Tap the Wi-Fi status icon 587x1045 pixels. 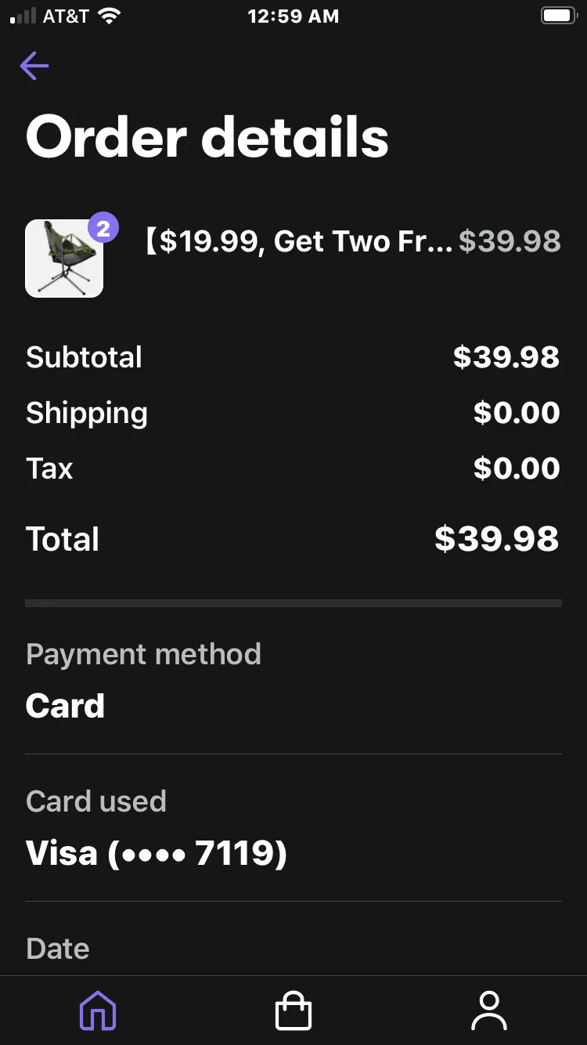tap(110, 16)
